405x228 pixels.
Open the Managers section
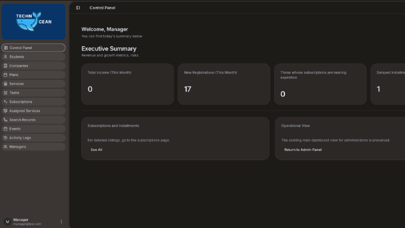[33, 147]
